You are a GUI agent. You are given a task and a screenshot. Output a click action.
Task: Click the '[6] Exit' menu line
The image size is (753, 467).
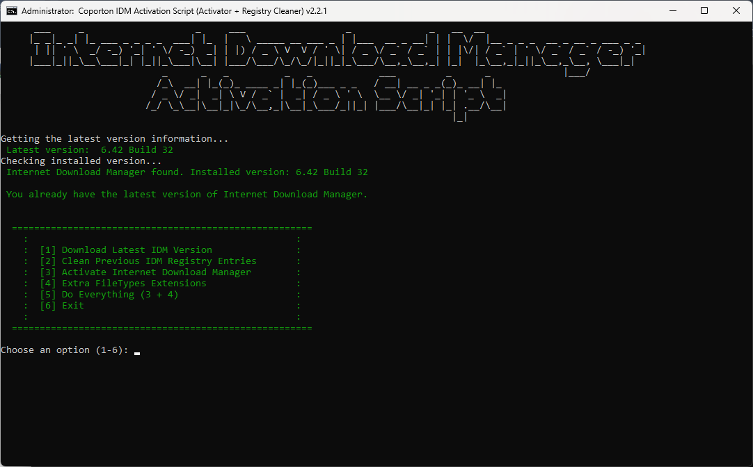62,305
